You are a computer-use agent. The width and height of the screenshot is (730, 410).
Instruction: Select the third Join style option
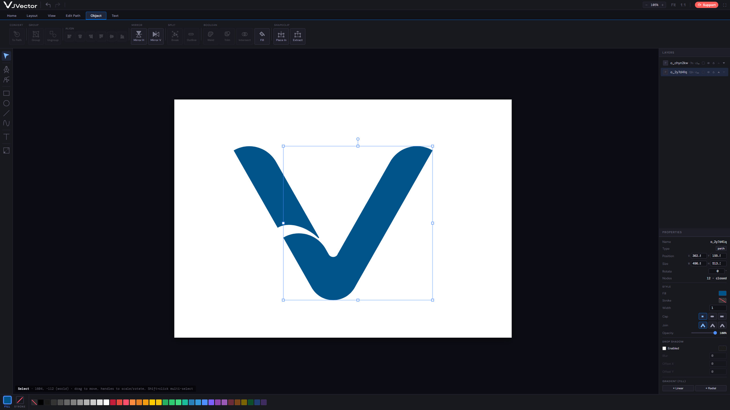722,325
